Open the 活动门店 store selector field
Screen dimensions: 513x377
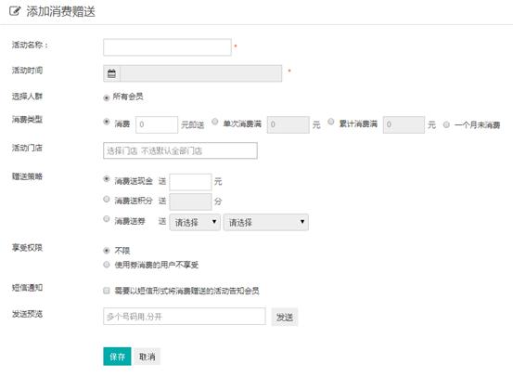pyautogui.click(x=180, y=150)
